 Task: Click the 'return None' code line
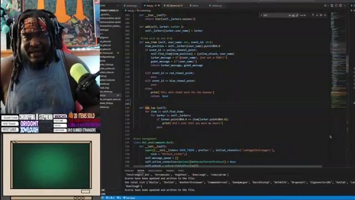pyautogui.click(x=159, y=96)
